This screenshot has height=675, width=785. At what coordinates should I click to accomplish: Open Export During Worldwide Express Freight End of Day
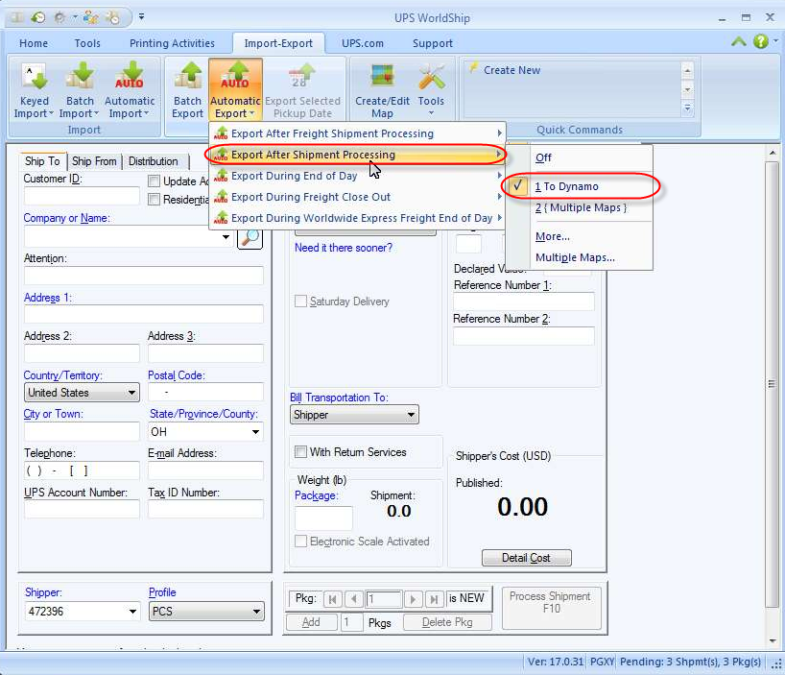tap(357, 218)
